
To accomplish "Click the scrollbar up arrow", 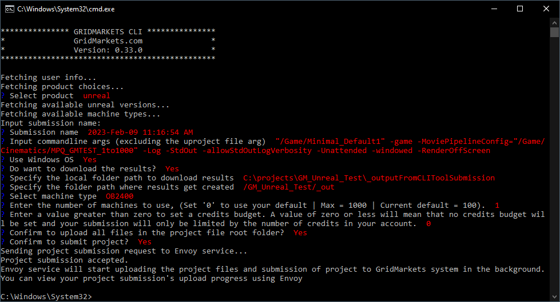I will (x=554, y=22).
